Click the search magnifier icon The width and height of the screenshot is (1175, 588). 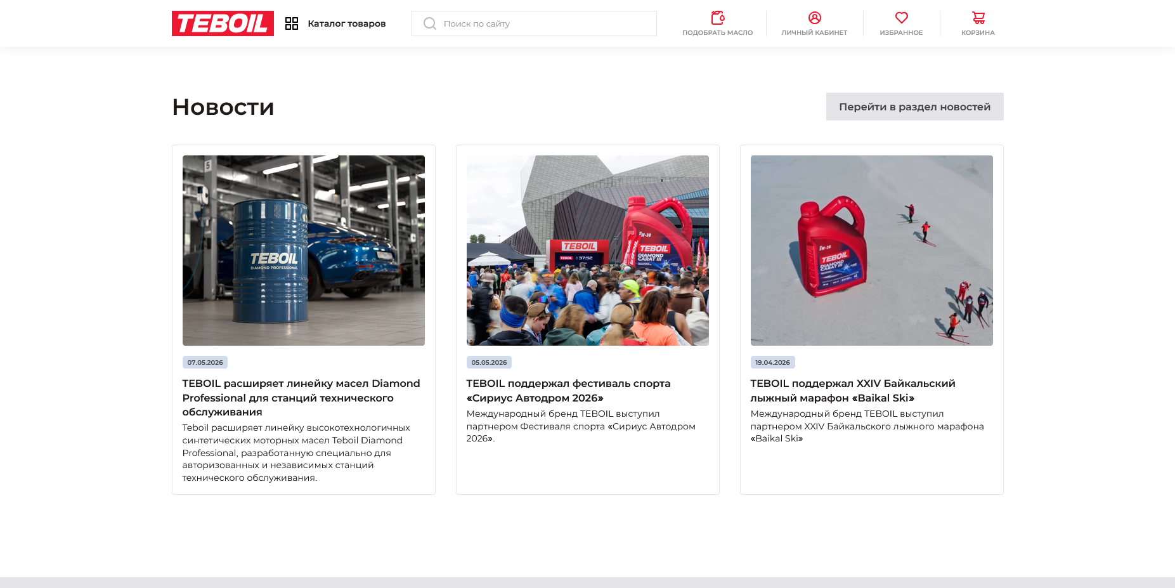point(429,23)
